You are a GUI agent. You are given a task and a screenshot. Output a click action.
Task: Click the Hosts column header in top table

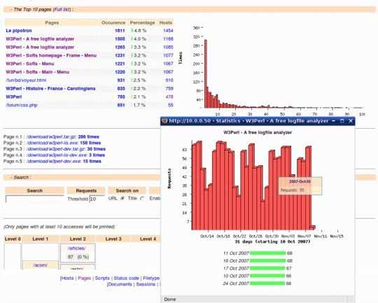[x=166, y=22]
